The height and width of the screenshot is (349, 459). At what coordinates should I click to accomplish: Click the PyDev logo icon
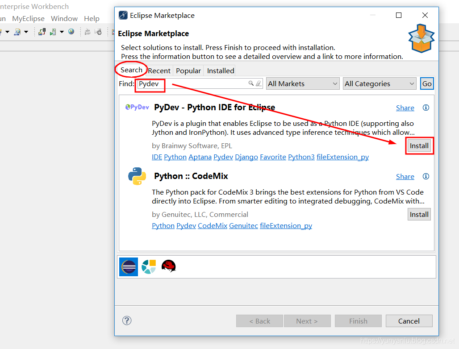pos(137,107)
